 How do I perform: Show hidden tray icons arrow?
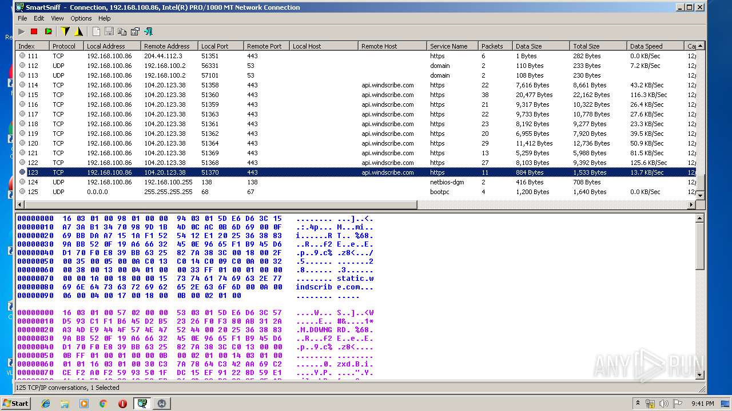[638, 404]
